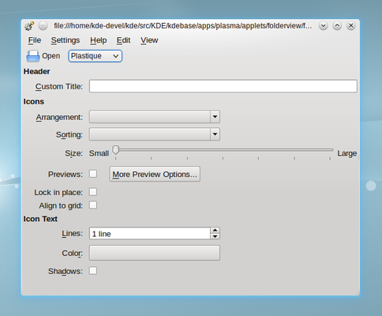
Task: Open the Plastique style dropdown
Action: (95, 56)
